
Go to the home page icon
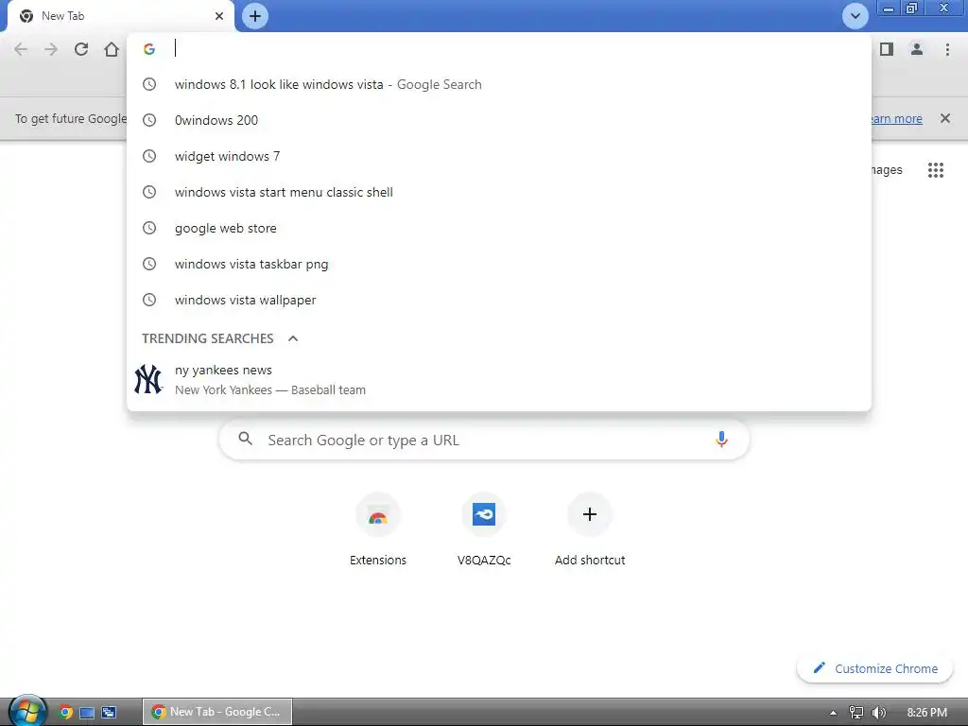click(112, 49)
